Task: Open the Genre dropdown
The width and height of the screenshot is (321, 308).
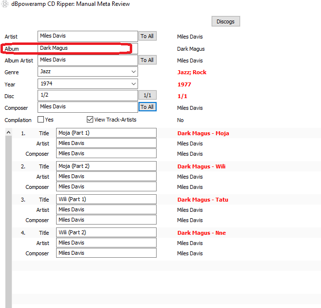Action: pyautogui.click(x=134, y=72)
